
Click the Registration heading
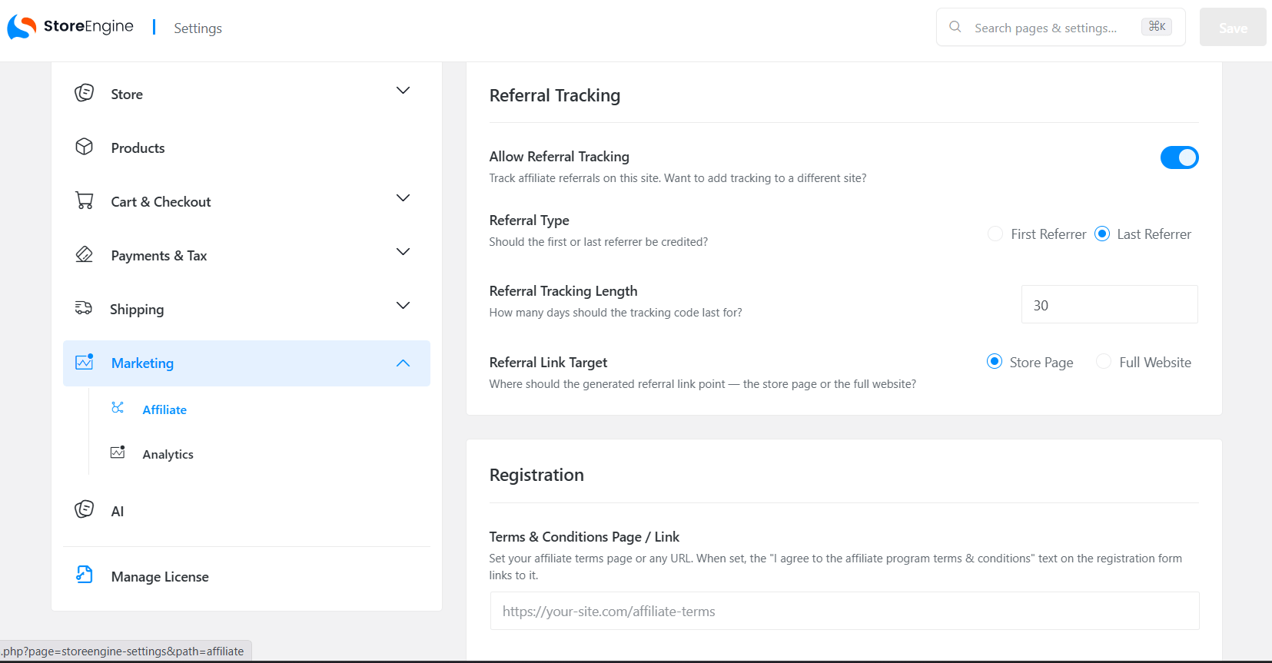(536, 475)
